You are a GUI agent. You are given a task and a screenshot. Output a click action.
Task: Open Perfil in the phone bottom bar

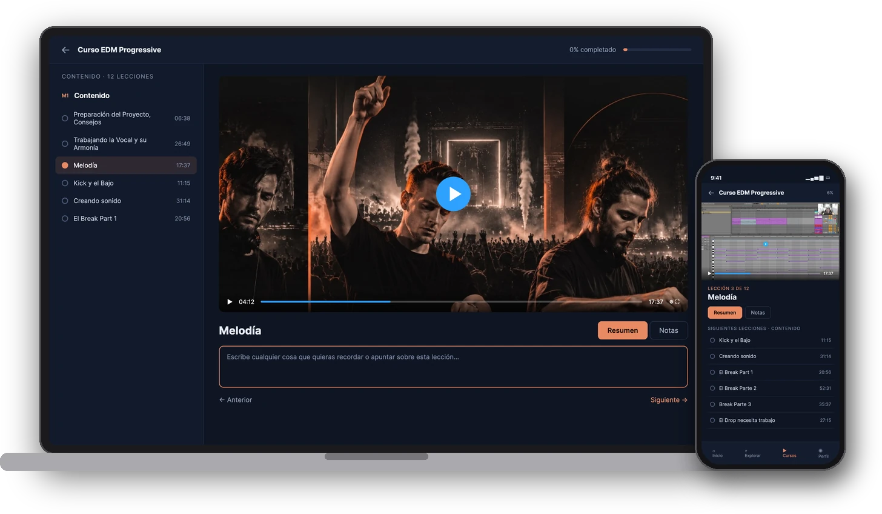823,453
